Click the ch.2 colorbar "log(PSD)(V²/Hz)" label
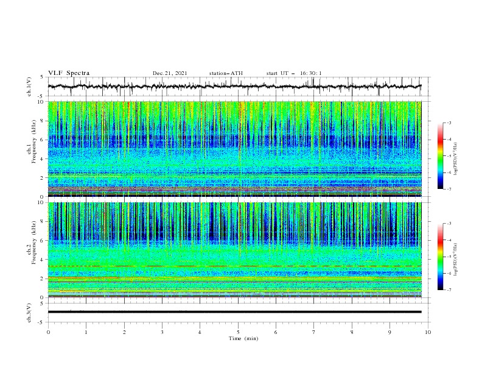Screen dimensions: 482x373 [456, 260]
